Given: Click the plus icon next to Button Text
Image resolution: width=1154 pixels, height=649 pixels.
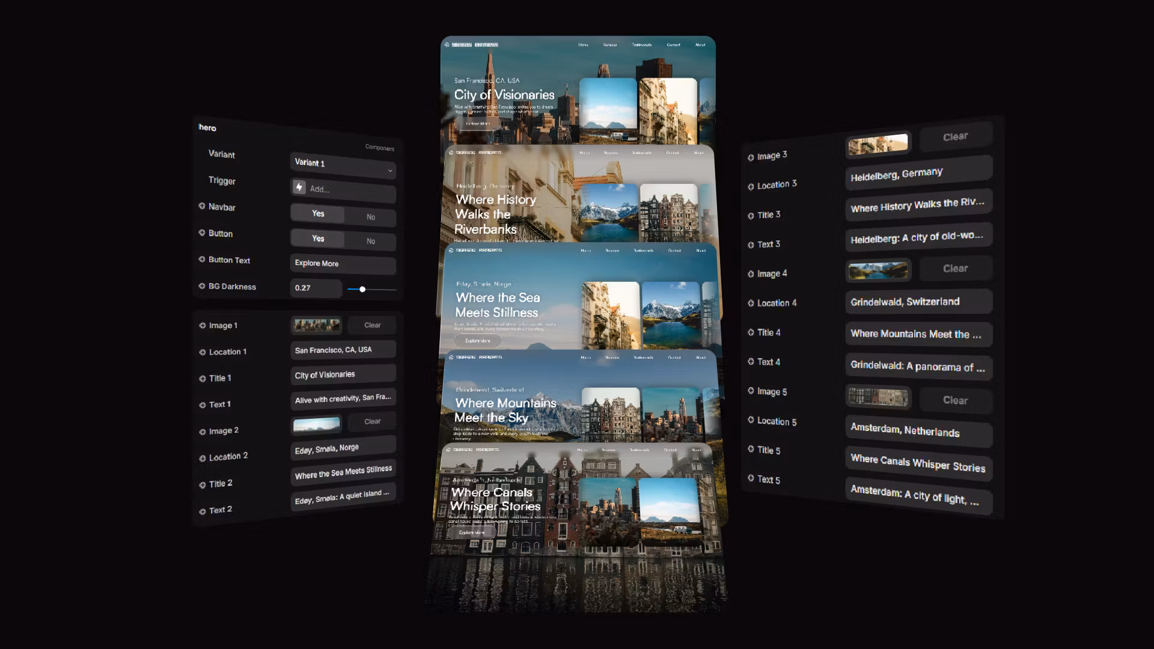Looking at the screenshot, I should pos(202,259).
